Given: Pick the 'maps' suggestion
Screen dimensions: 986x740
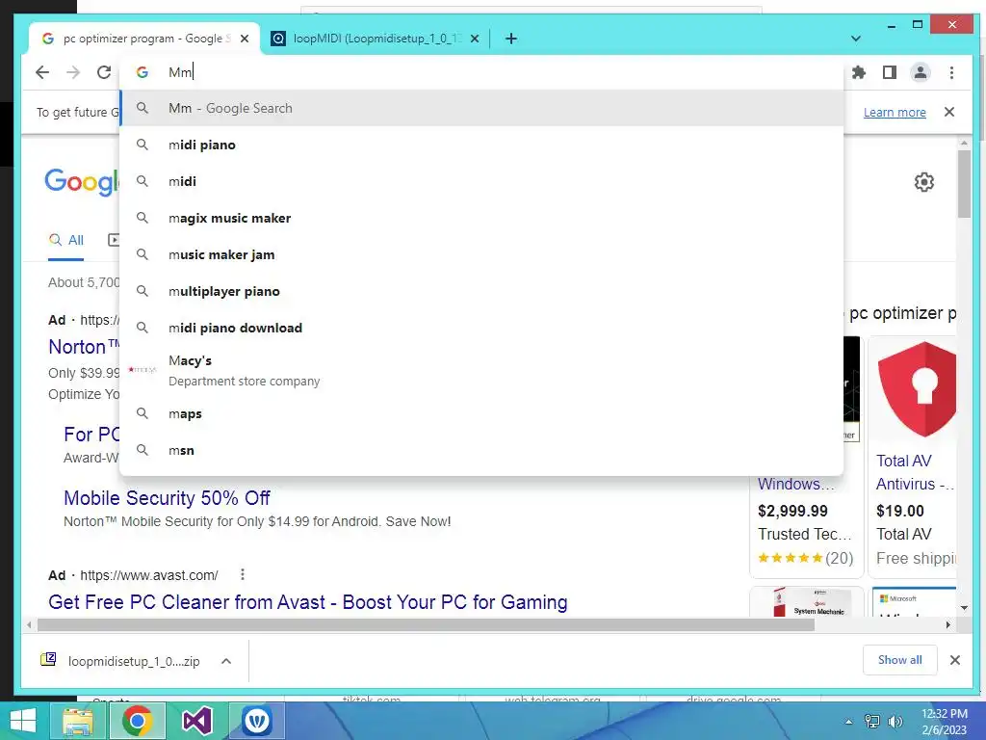Looking at the screenshot, I should pos(481,413).
